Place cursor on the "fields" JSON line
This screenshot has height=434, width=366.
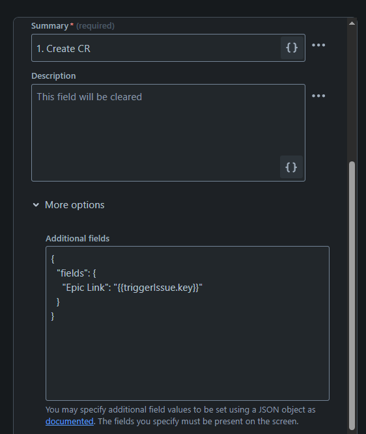[76, 273]
